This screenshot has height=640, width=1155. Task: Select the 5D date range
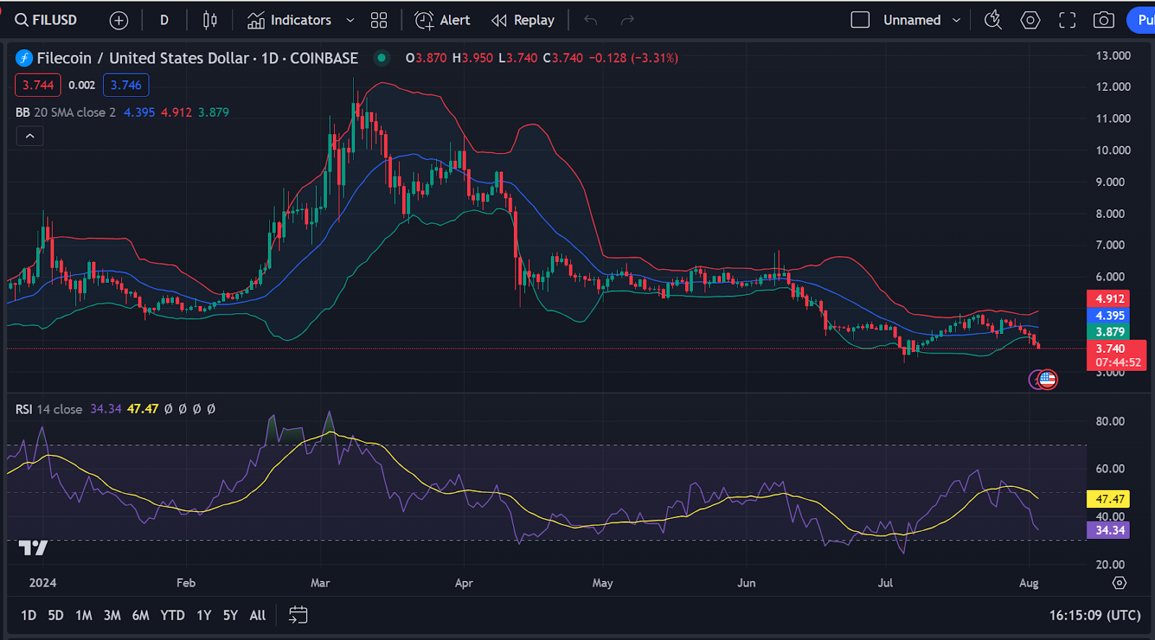point(56,615)
